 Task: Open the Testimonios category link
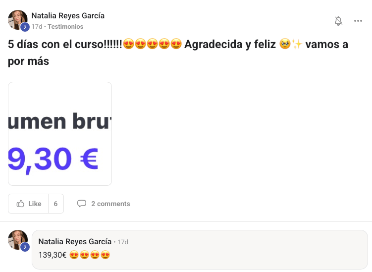coord(65,27)
